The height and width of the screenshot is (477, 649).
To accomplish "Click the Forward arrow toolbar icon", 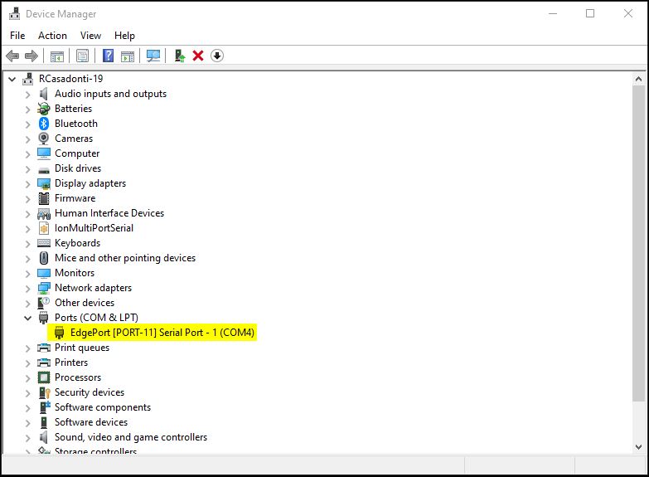I will [x=31, y=56].
